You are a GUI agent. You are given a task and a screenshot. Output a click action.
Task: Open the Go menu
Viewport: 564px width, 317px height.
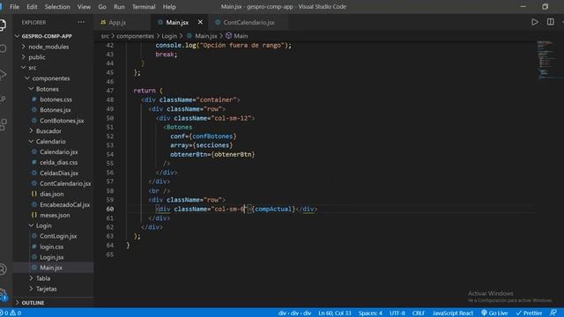click(102, 7)
